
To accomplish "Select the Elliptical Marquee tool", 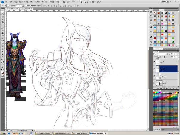I will [2, 15].
